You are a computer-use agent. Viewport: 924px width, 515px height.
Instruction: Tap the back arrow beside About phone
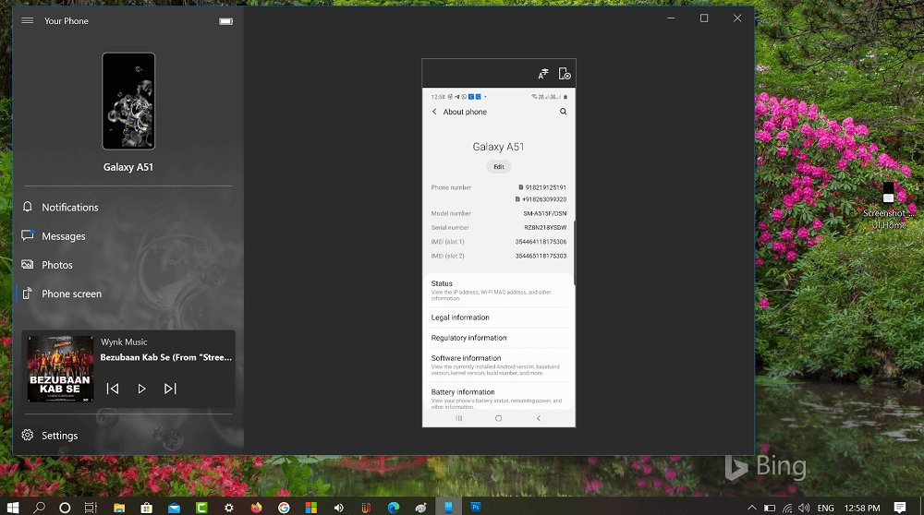click(434, 112)
